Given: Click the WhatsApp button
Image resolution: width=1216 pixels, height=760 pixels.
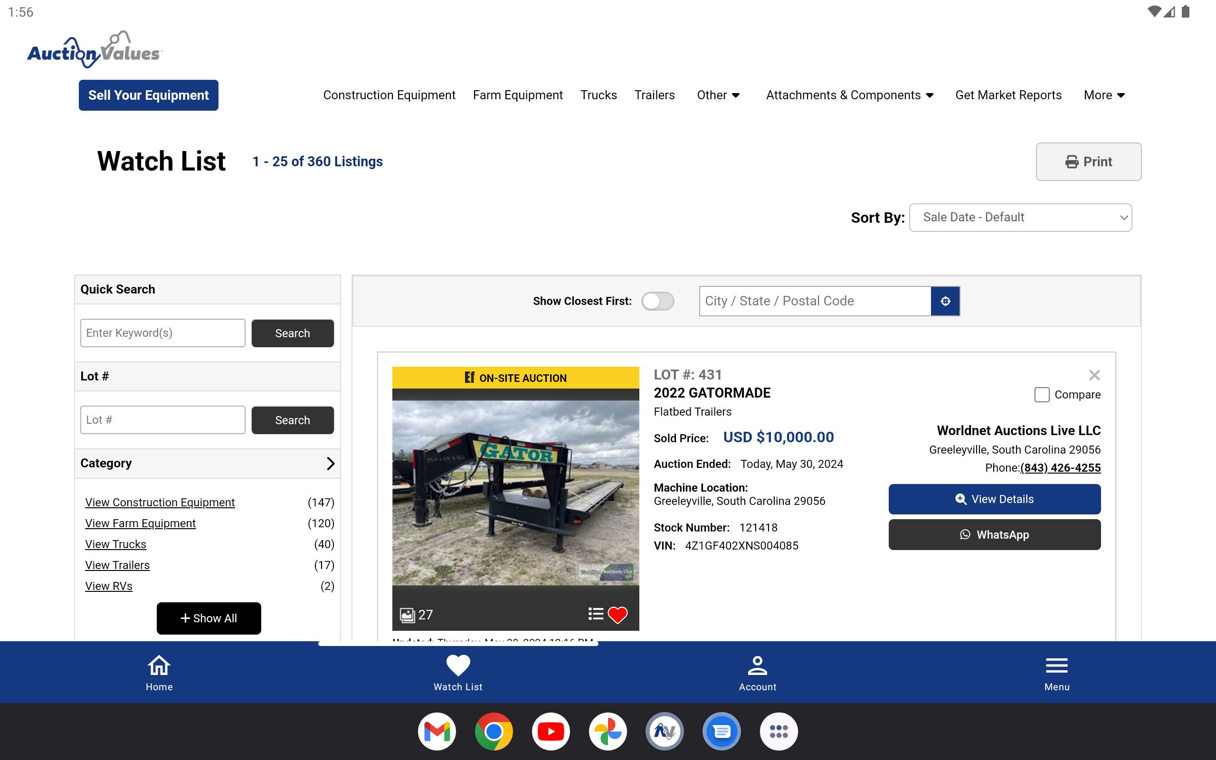Looking at the screenshot, I should (994, 535).
